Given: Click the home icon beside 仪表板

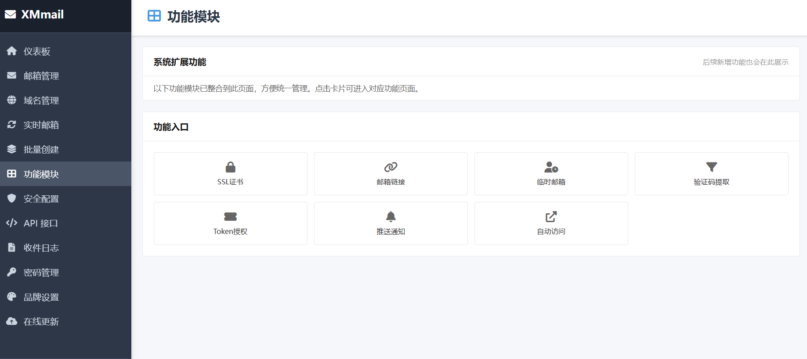Looking at the screenshot, I should [12, 51].
